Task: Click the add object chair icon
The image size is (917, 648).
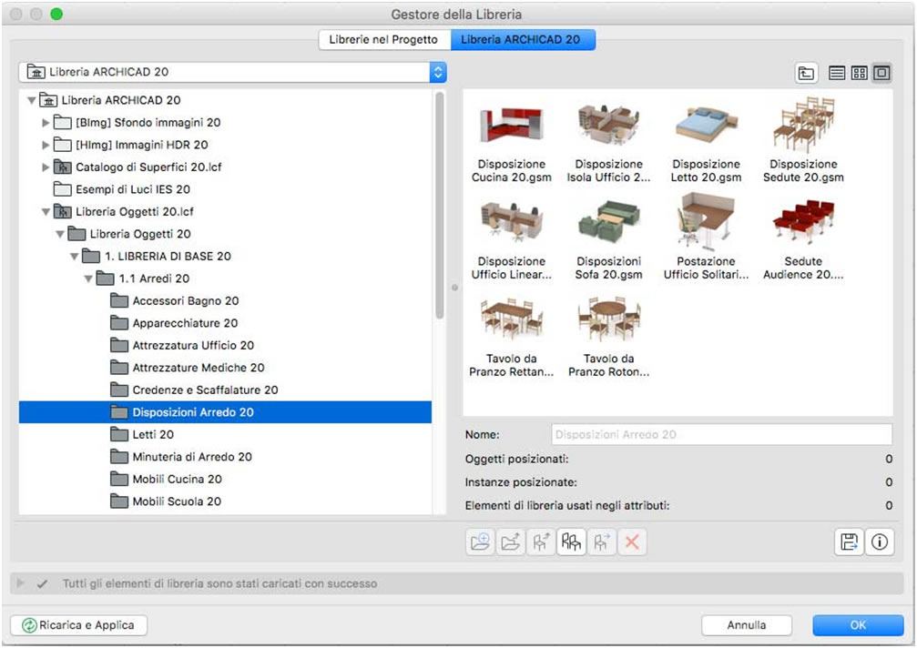Action: [x=541, y=542]
